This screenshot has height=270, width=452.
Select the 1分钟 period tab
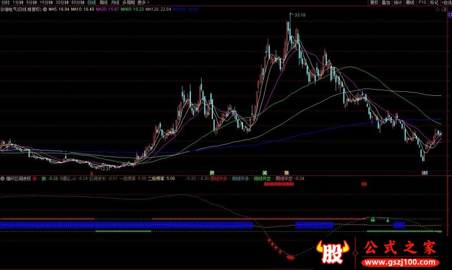18,3
